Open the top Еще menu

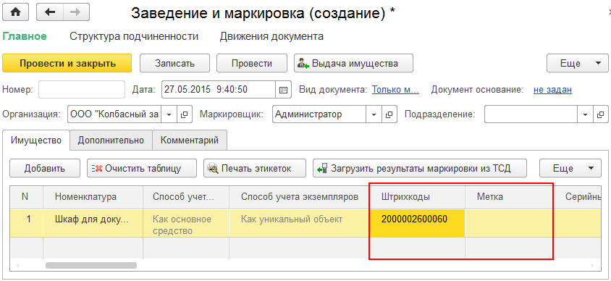pyautogui.click(x=578, y=63)
